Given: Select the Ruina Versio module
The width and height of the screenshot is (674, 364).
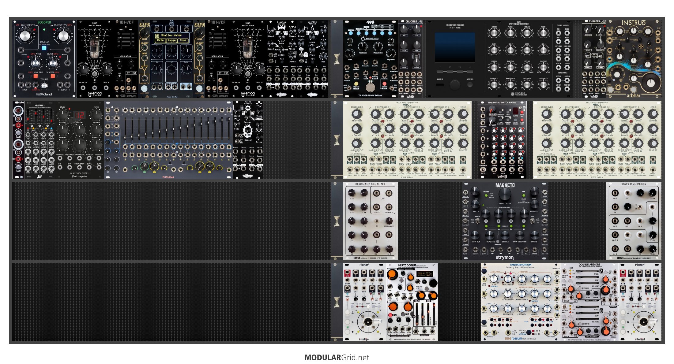Looking at the screenshot, I should (248, 140).
